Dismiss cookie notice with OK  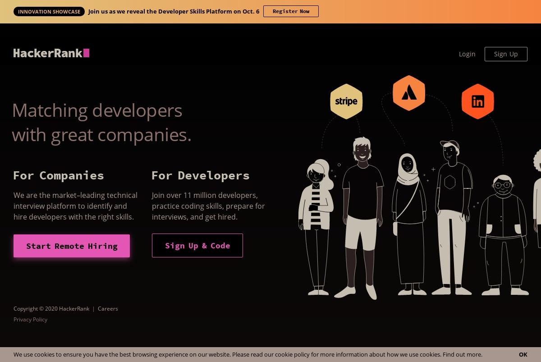pyautogui.click(x=523, y=355)
